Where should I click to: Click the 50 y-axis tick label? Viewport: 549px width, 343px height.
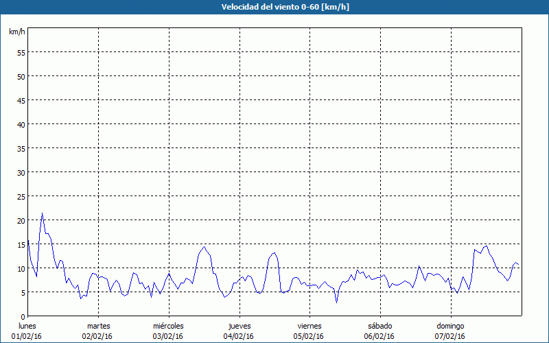click(21, 76)
